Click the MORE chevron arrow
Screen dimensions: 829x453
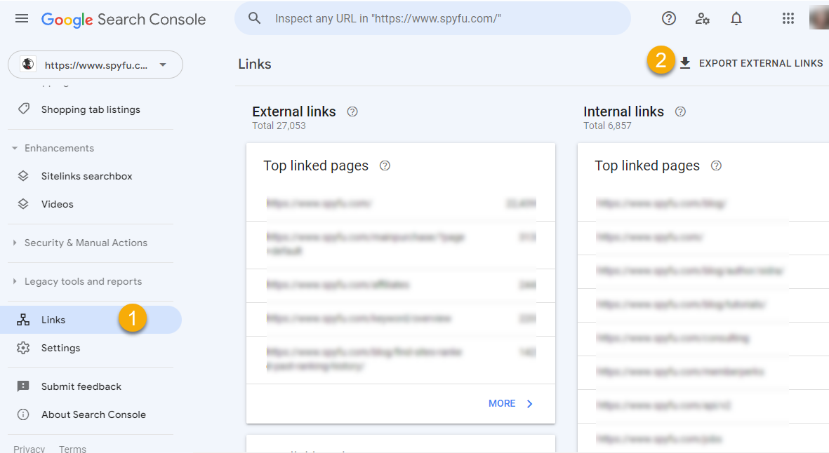pos(530,404)
